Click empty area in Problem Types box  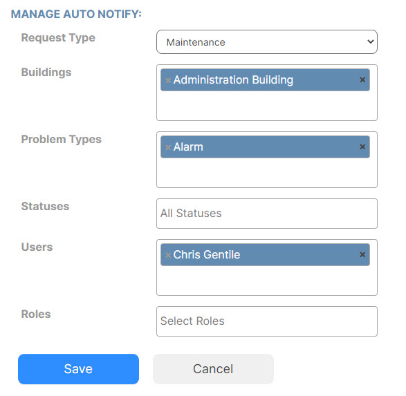(x=267, y=173)
